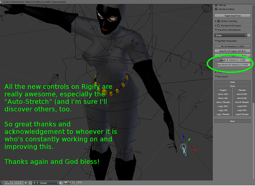Enable the Motion Tracking checkbox
The height and width of the screenshot is (186, 255).
(x=219, y=21)
